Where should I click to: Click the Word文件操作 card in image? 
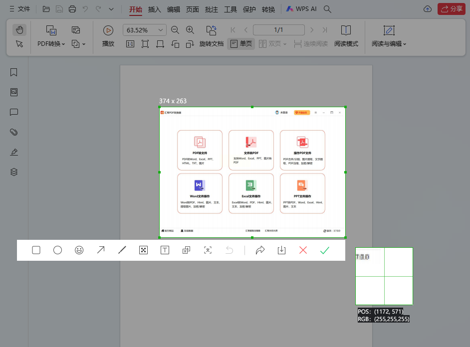click(x=200, y=193)
